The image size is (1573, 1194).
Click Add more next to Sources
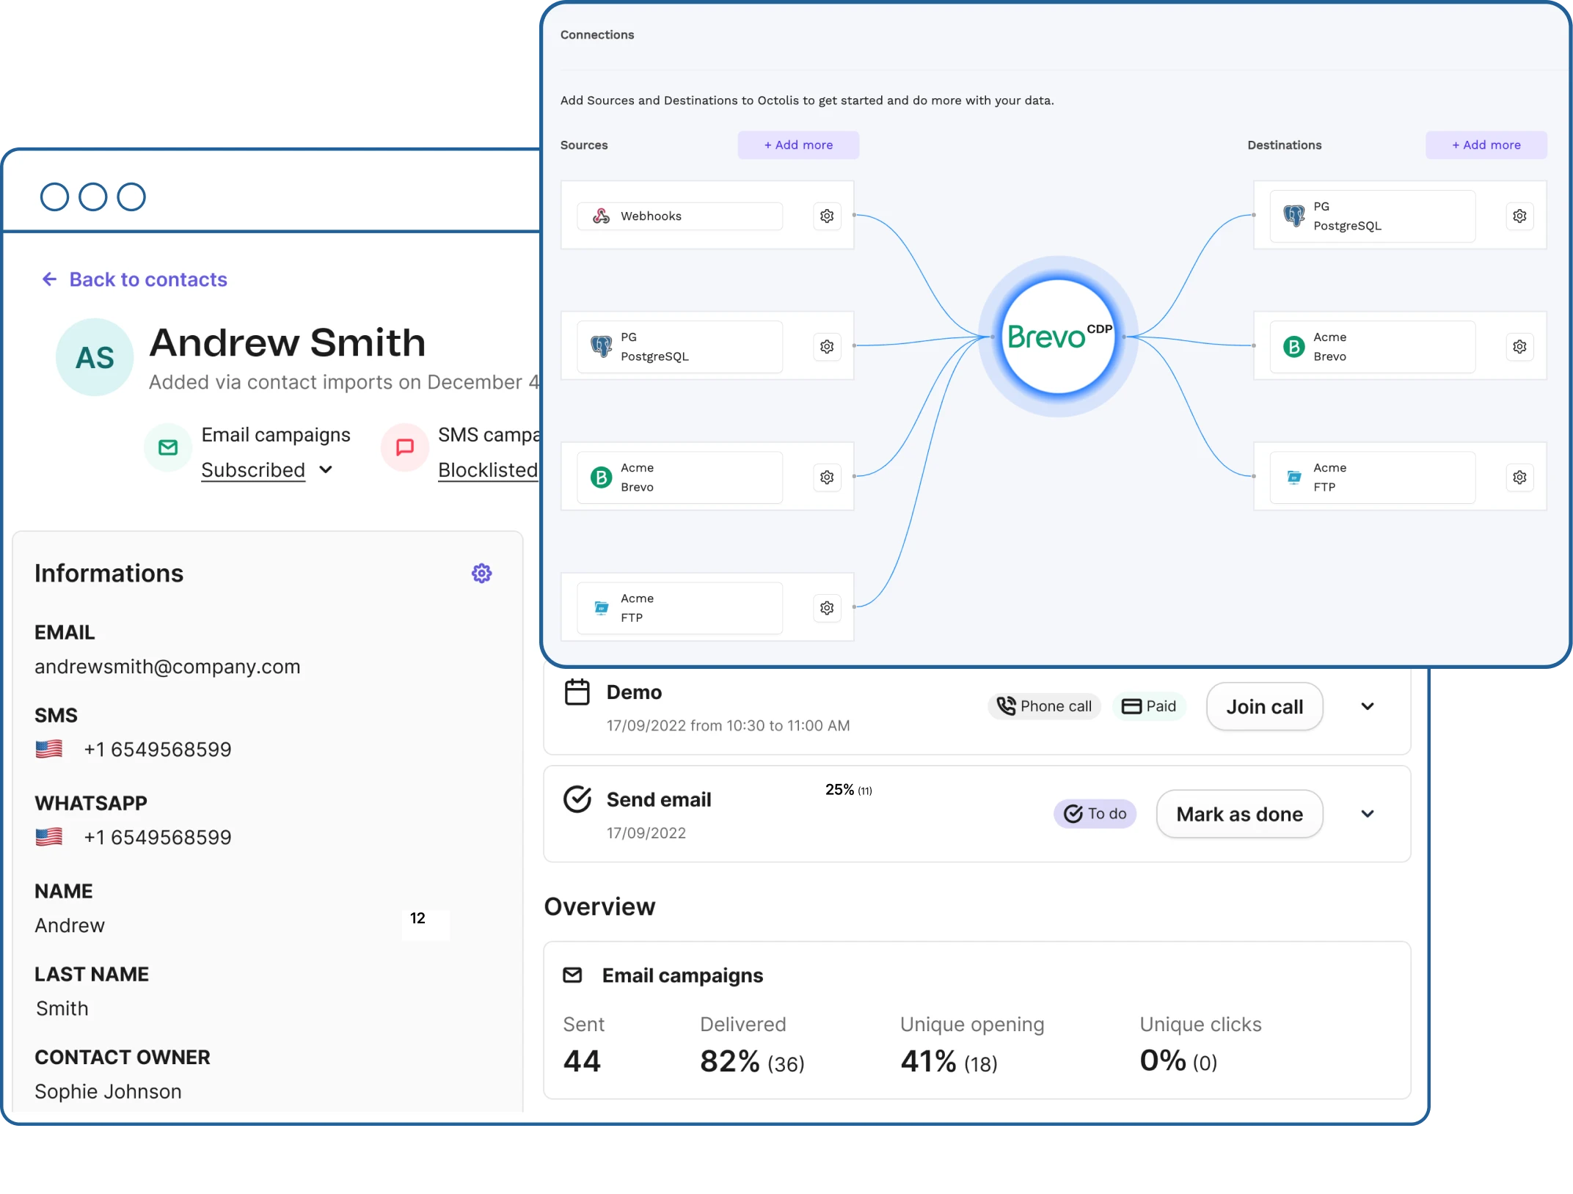(798, 144)
